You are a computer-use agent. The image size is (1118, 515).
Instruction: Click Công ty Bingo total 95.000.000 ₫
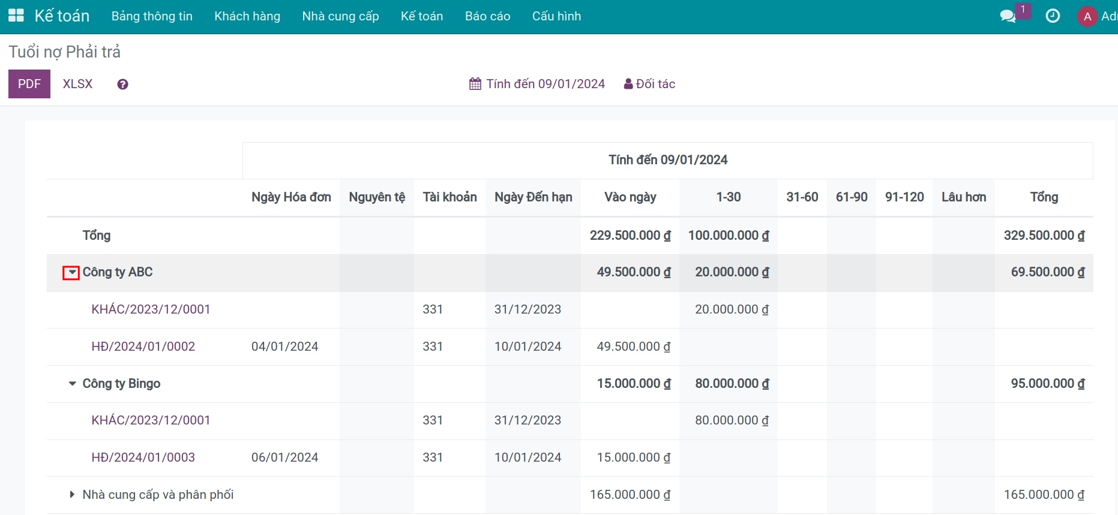tap(1048, 384)
